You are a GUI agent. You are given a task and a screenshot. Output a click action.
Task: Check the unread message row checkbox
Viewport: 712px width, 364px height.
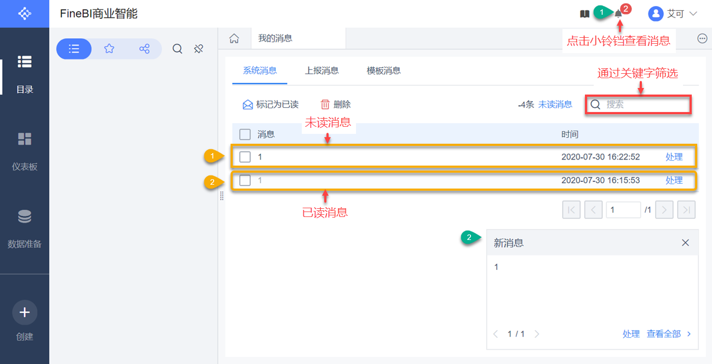tap(245, 157)
